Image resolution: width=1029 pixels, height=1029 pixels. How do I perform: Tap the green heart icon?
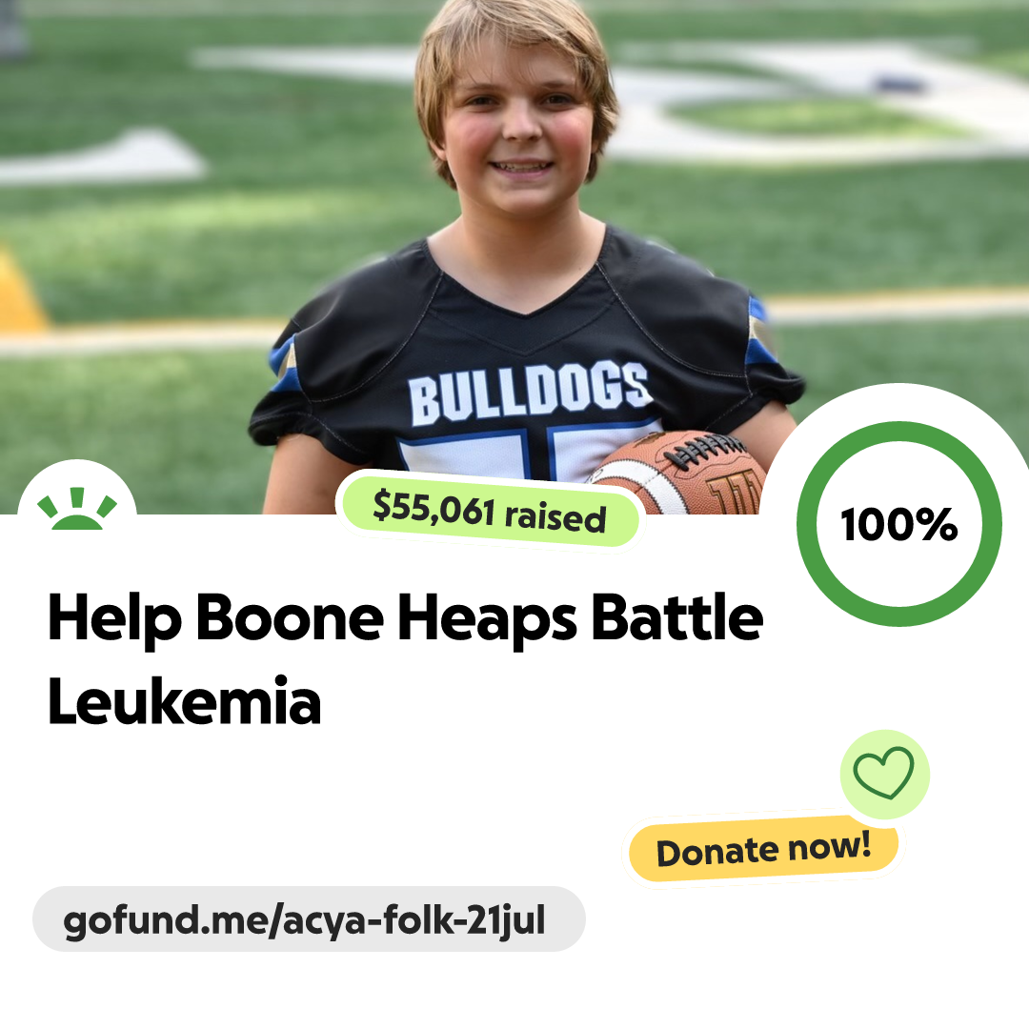point(883,773)
